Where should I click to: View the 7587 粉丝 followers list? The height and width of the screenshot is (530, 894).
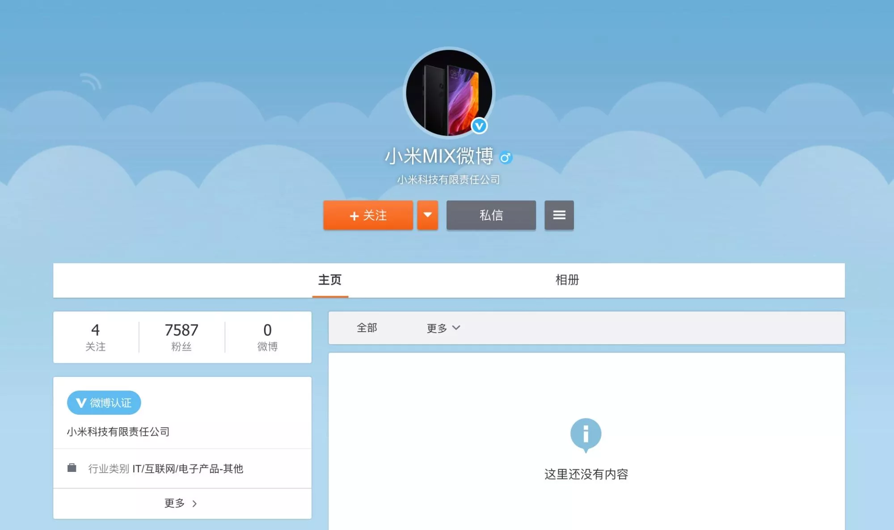tap(181, 337)
